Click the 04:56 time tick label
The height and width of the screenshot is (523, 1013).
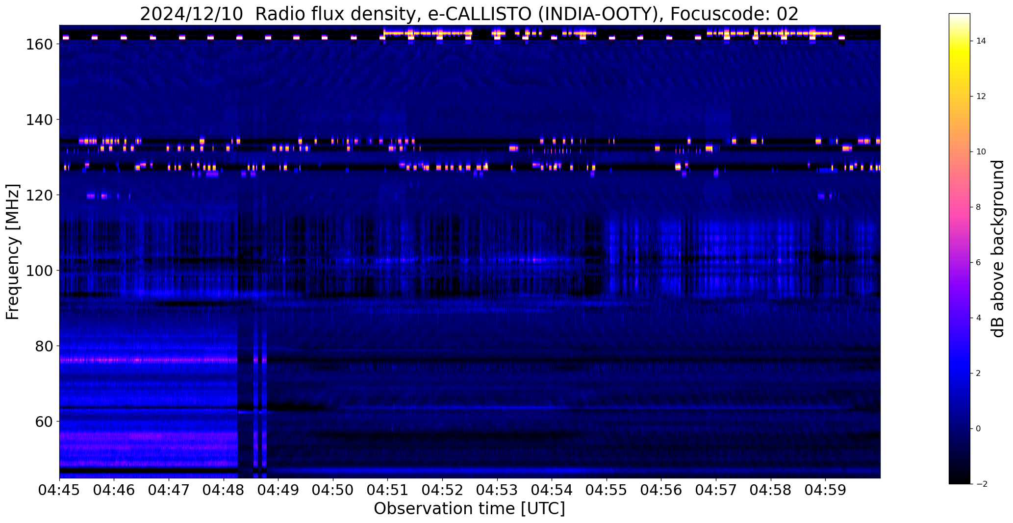[x=661, y=490]
